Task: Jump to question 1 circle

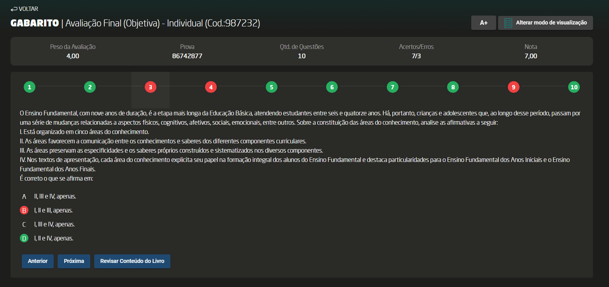Action: point(30,87)
